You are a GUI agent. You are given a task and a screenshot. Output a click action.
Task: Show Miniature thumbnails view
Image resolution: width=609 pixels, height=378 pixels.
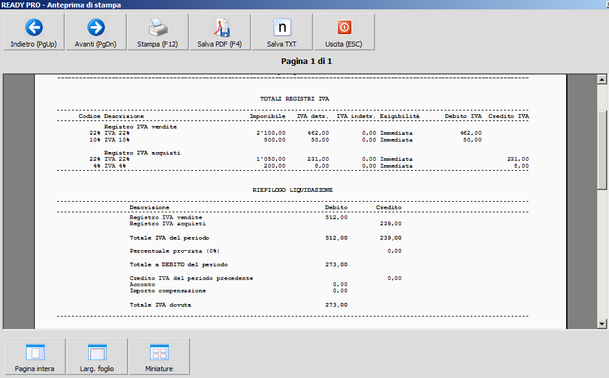click(160, 357)
